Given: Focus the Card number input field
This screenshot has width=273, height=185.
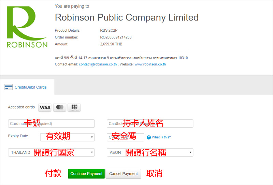Looking at the screenshot, I should click(51, 124).
